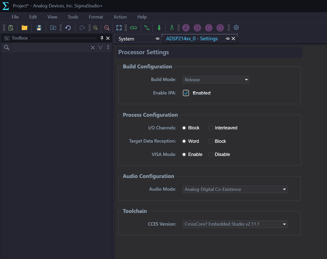
Task: Zoom out with the red magnifier icon
Action: (x=107, y=28)
